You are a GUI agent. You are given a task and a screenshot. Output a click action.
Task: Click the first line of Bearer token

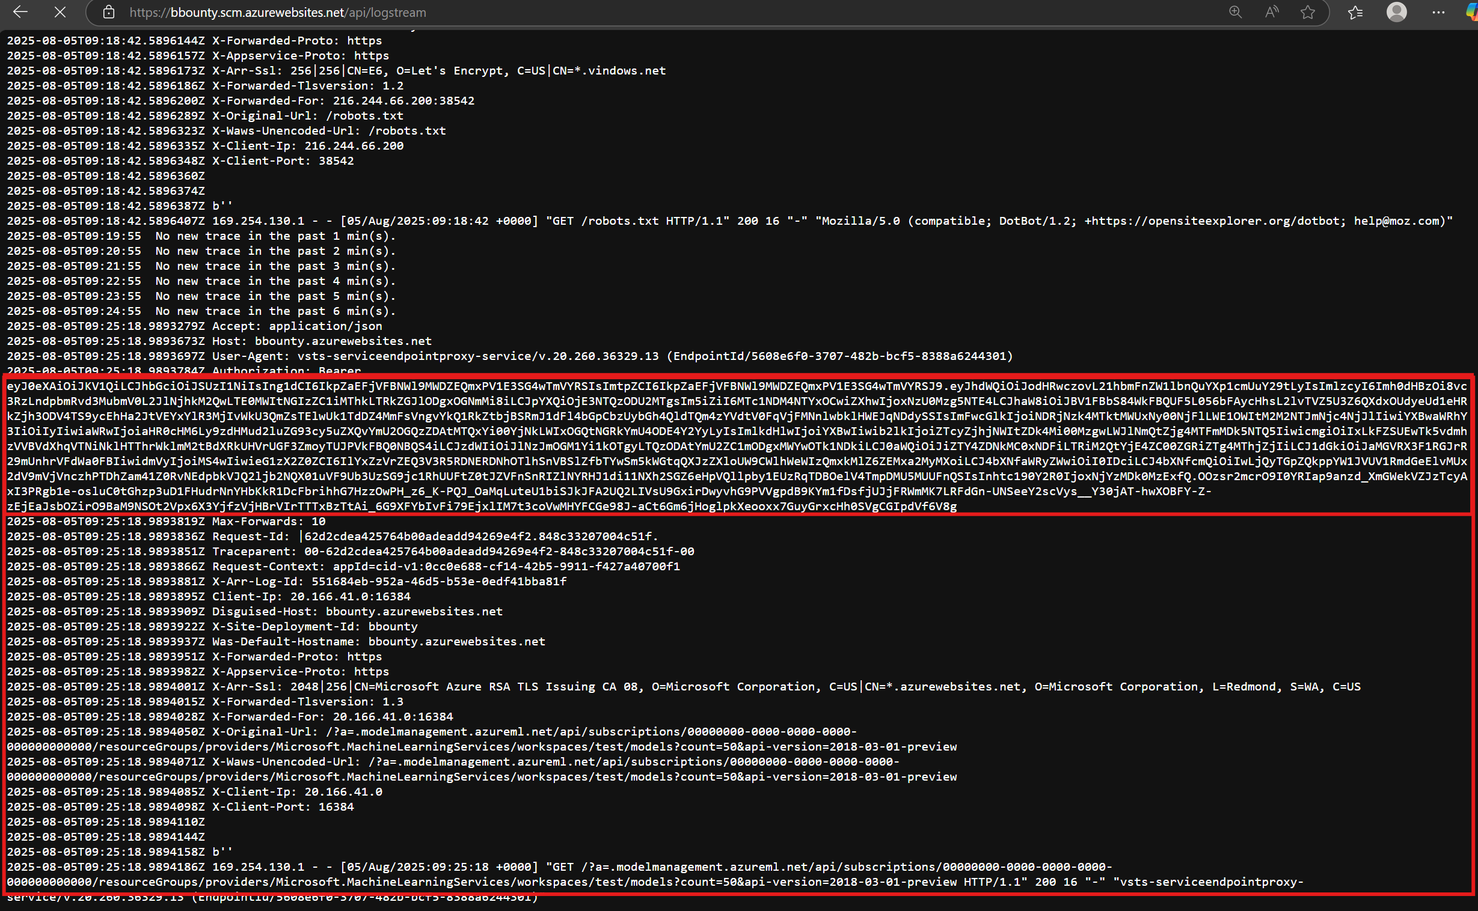(x=735, y=386)
